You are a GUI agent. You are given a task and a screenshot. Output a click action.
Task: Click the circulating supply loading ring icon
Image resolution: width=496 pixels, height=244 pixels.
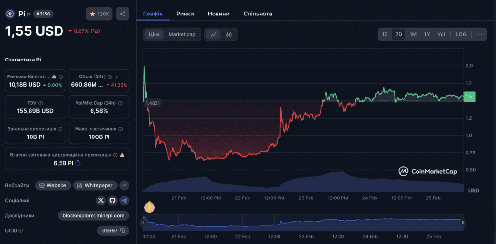tap(78, 163)
